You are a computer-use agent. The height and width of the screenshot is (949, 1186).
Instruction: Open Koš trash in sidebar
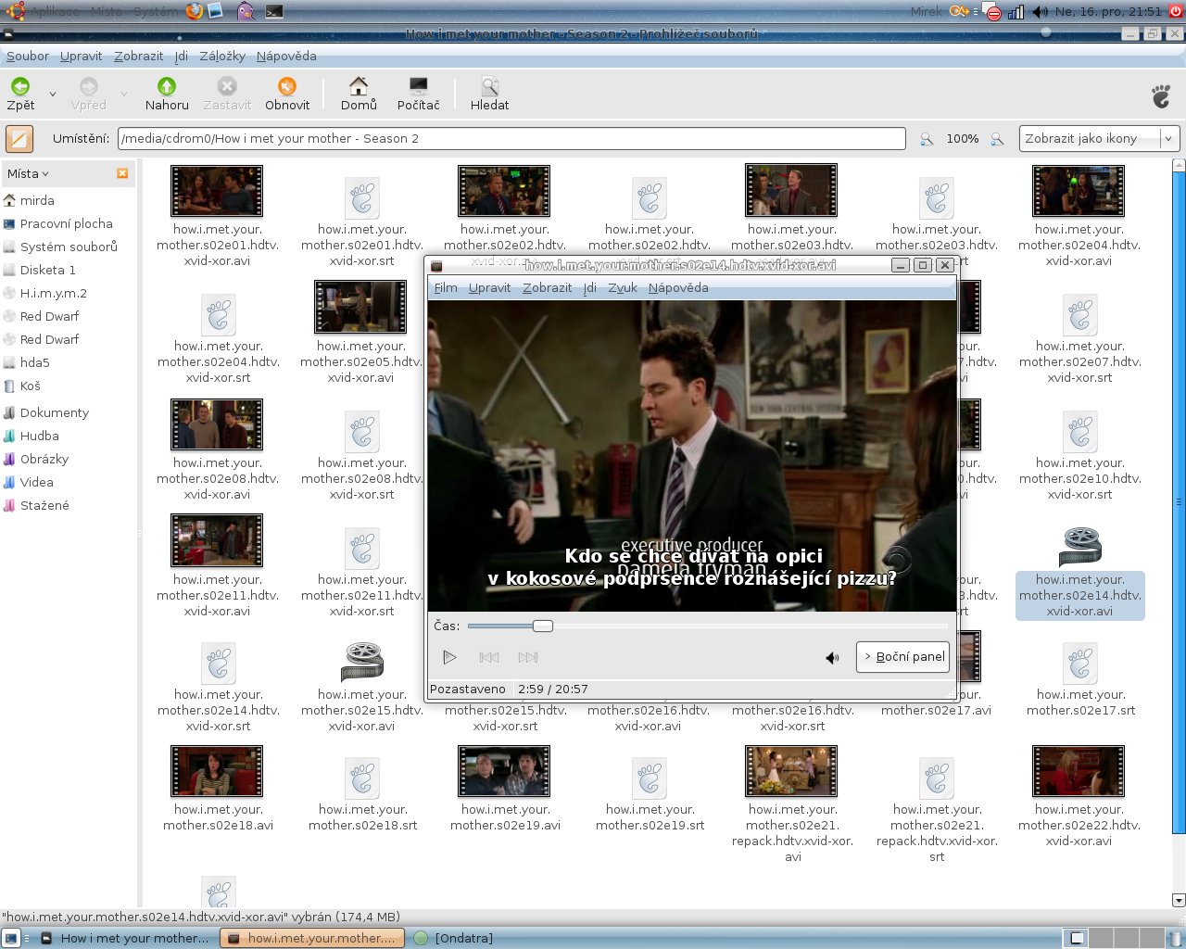(30, 386)
